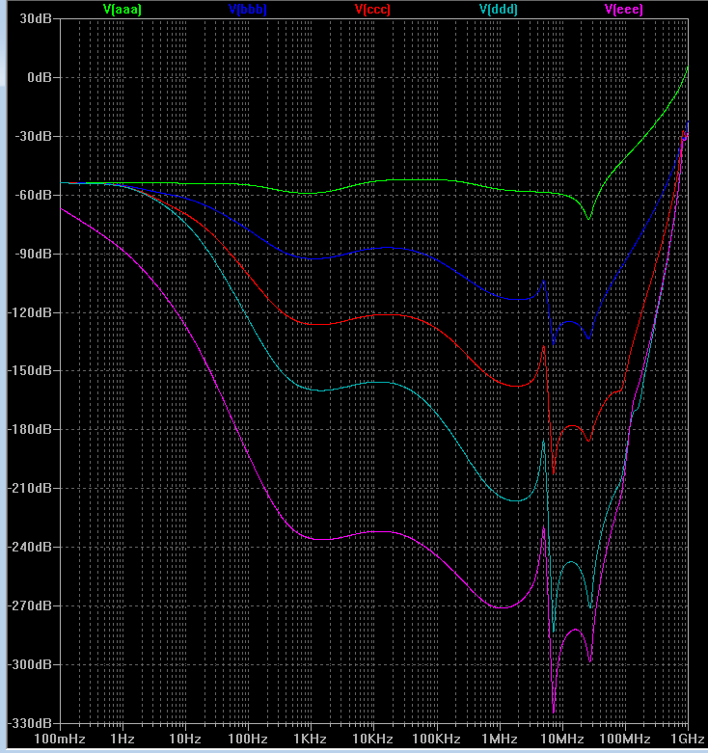The image size is (708, 753).
Task: Select the blue V(bbb) trace label
Action: [x=248, y=9]
